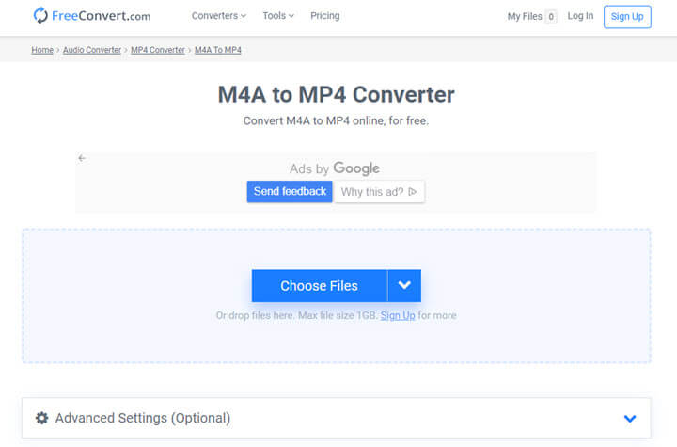Click the Sign Up link under drop zone
Image resolution: width=677 pixels, height=447 pixels.
(398, 315)
